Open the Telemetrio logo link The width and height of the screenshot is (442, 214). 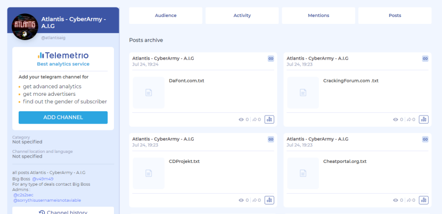pyautogui.click(x=63, y=55)
